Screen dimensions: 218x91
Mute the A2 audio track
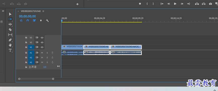pos(42,57)
